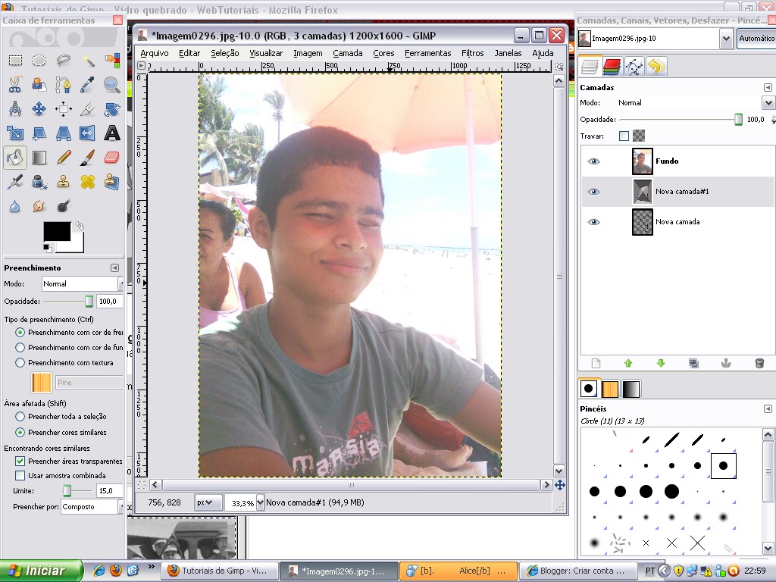Select Preenchimento com textura radio
This screenshot has height=582, width=776.
pyautogui.click(x=20, y=363)
